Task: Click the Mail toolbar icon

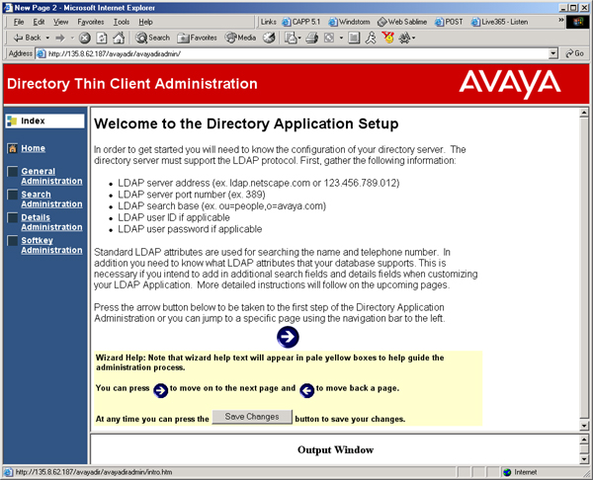Action: [290, 38]
